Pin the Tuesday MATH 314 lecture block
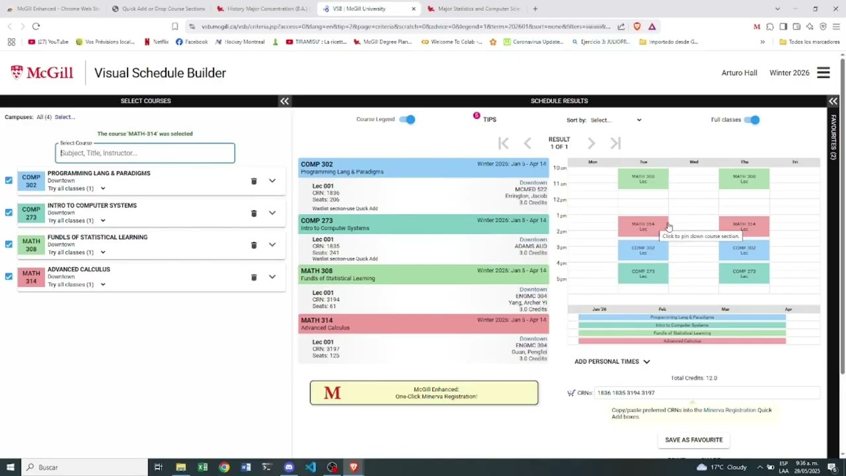Screen dimensions: 846x476 pos(643,226)
